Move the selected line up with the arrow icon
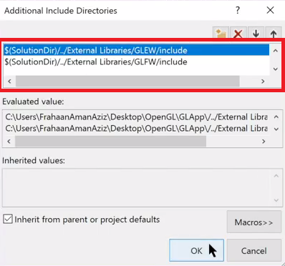 click(x=274, y=34)
